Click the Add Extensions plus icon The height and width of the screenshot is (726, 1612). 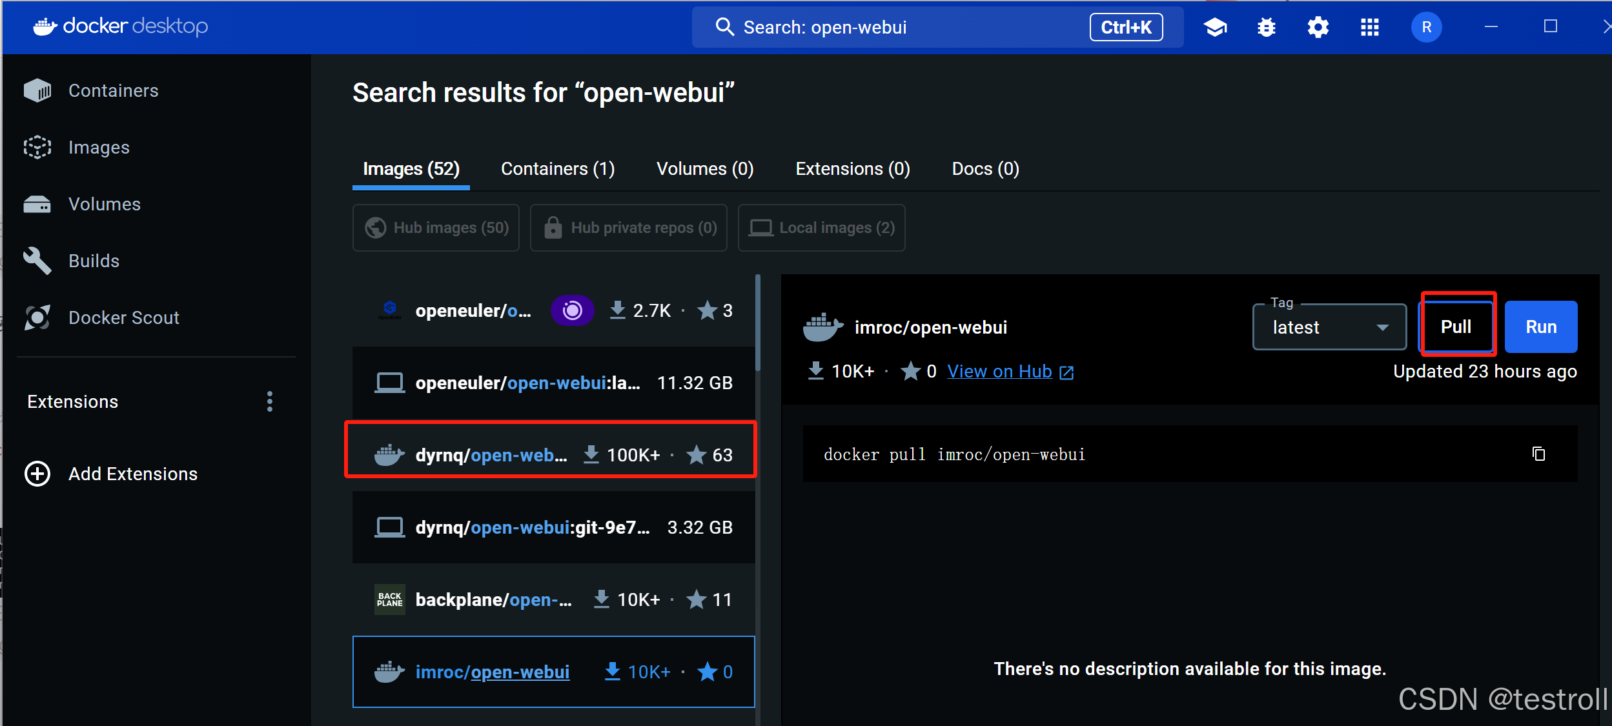pyautogui.click(x=37, y=474)
